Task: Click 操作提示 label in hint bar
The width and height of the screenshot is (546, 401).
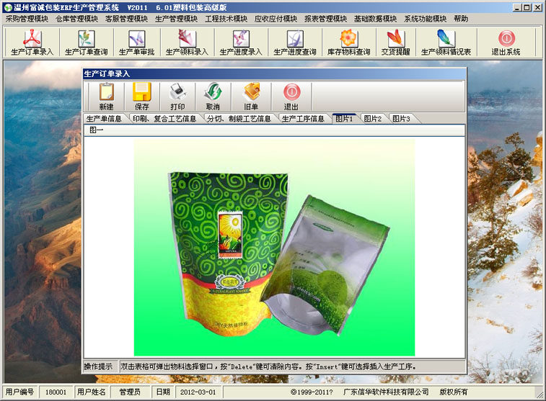Action: [98, 366]
